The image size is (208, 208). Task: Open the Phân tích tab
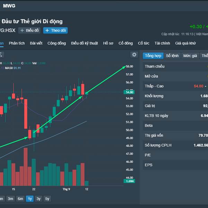pos(17,43)
